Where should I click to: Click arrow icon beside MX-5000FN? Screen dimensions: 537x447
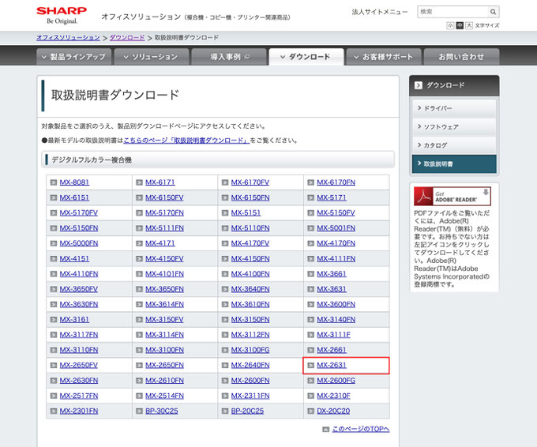(54, 243)
